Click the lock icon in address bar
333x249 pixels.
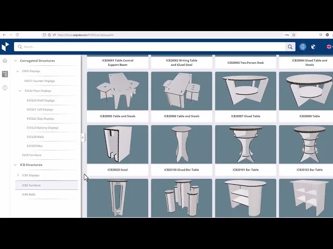pos(49,35)
